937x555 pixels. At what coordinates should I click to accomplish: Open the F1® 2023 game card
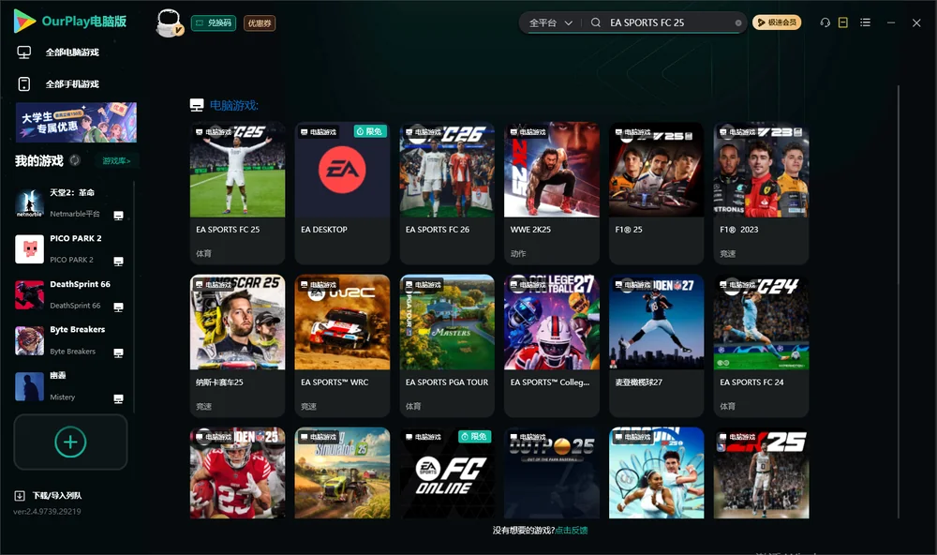(x=761, y=193)
